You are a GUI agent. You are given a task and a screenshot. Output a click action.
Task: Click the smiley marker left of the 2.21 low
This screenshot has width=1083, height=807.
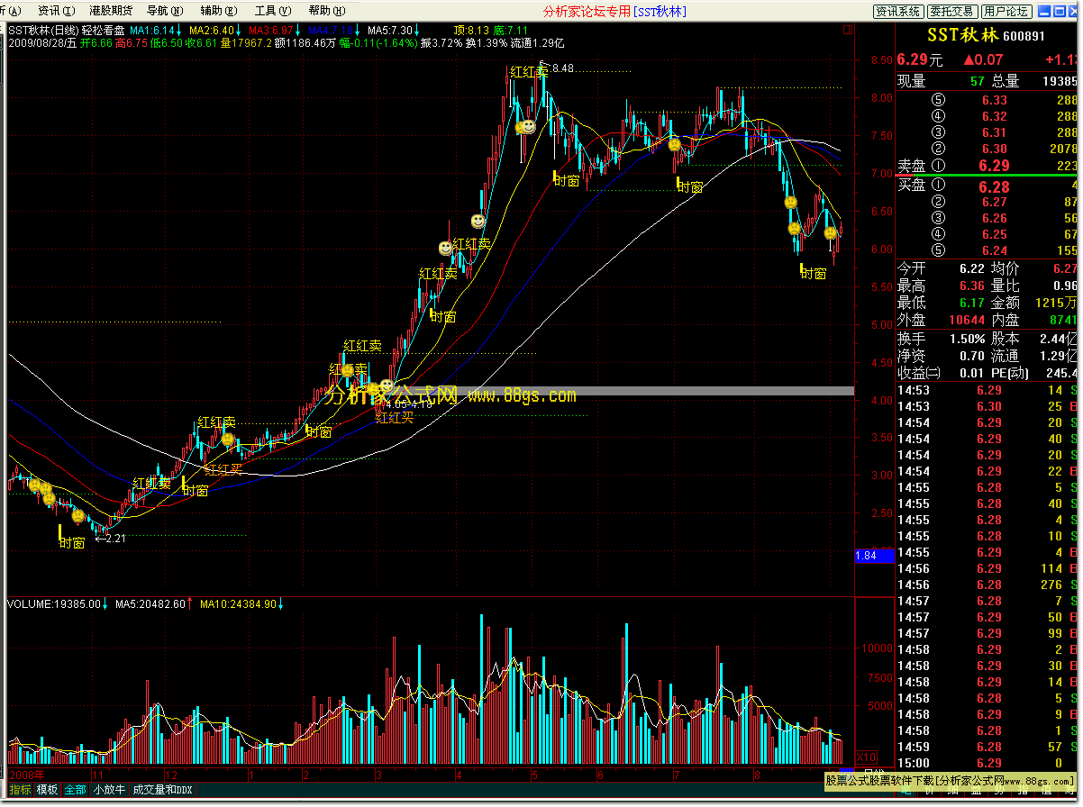78,516
